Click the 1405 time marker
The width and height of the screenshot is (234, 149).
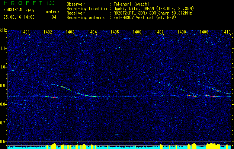point(115,32)
